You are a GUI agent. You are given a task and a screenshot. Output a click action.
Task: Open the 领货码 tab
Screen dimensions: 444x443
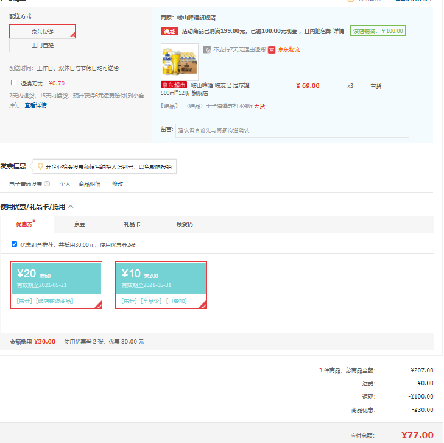(x=185, y=224)
